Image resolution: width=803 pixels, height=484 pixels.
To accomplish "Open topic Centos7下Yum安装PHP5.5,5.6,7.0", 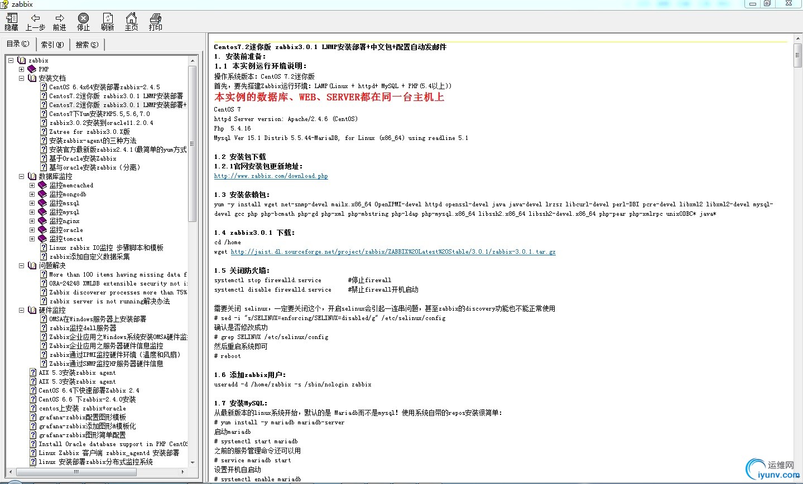I will [x=99, y=114].
